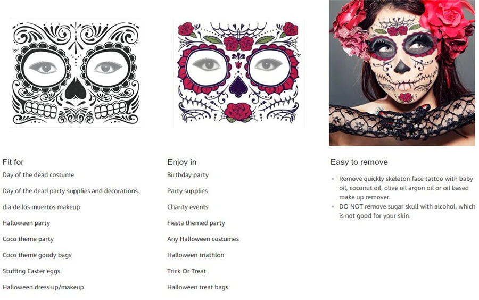
Task: Click 'Fiesta themed party' text
Action: (196, 223)
